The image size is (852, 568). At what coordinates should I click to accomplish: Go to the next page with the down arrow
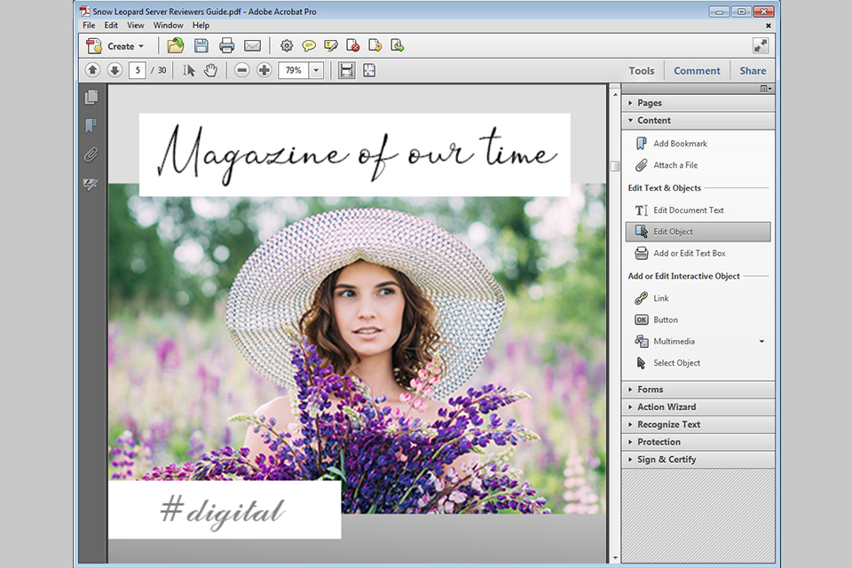coord(114,70)
